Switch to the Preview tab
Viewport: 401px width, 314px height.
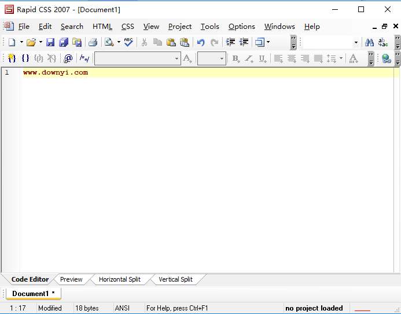(71, 279)
